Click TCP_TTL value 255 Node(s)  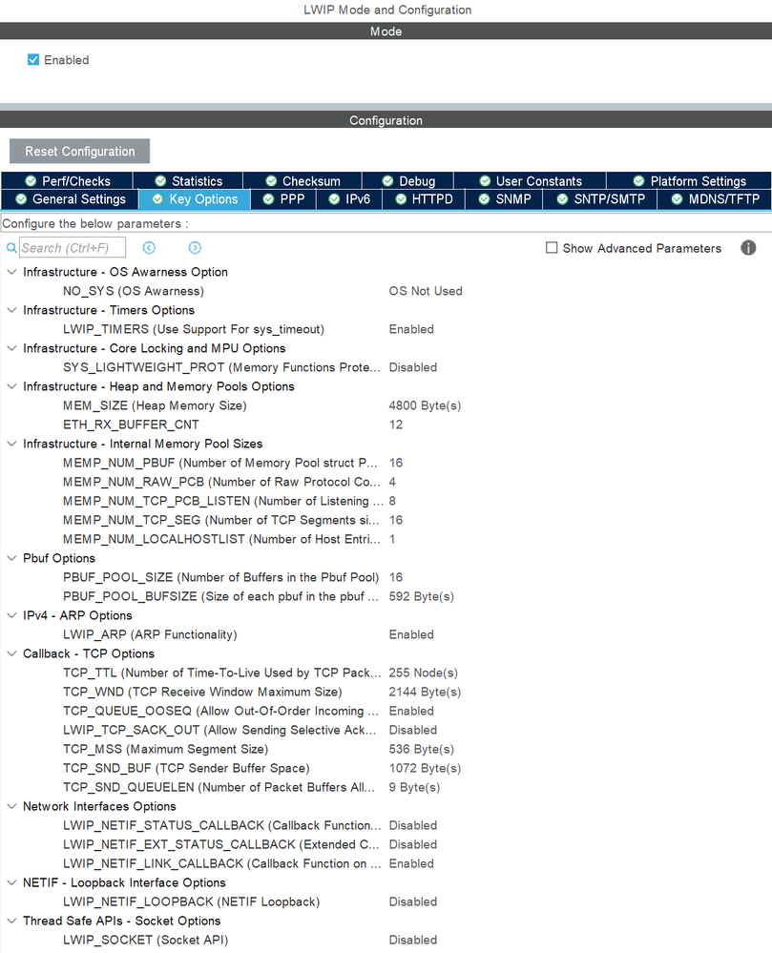click(423, 673)
